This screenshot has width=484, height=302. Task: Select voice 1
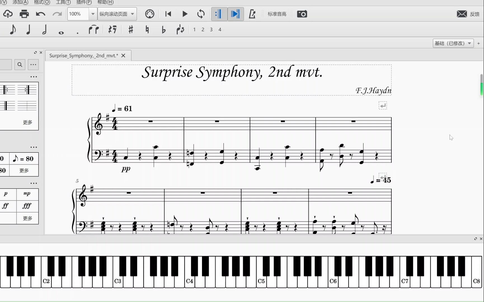click(x=194, y=29)
